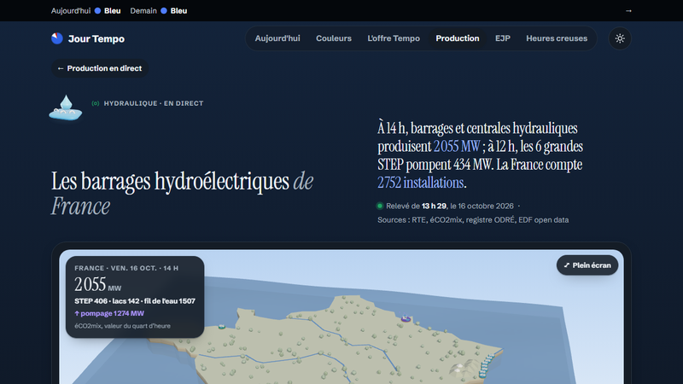The height and width of the screenshot is (384, 683).
Task: Open the EJP nav tab
Action: pos(503,38)
